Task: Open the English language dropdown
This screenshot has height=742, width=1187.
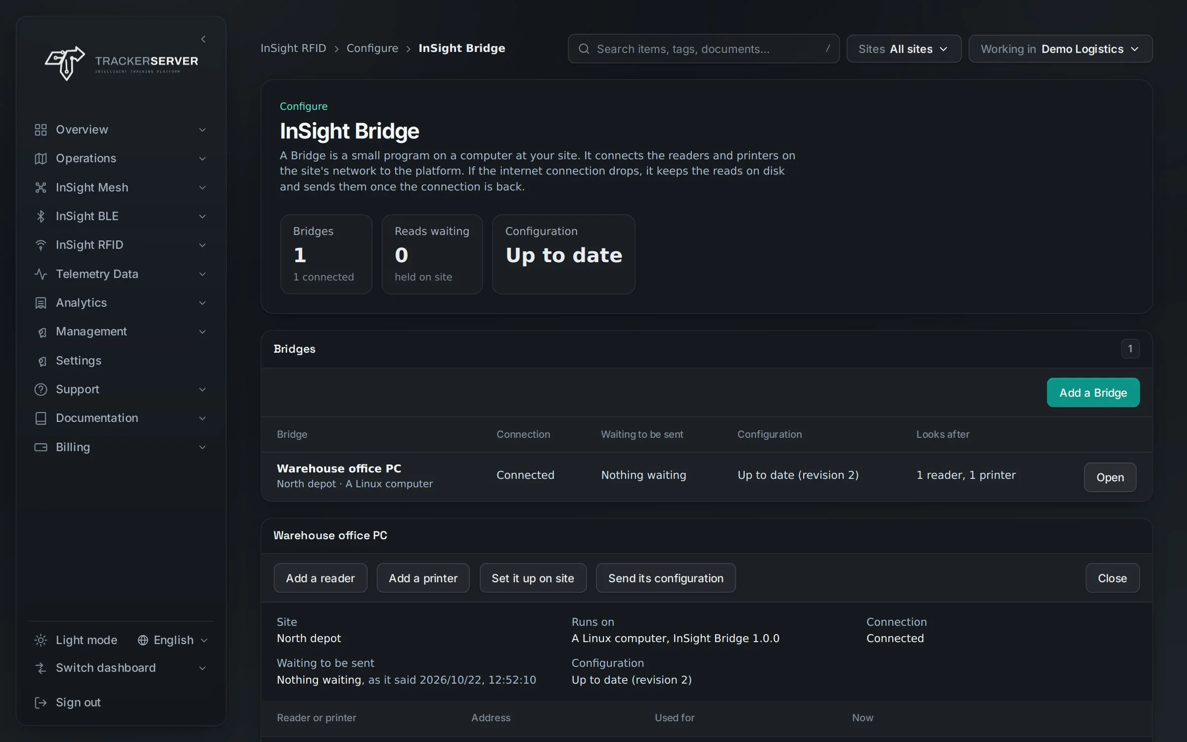Action: coord(173,640)
